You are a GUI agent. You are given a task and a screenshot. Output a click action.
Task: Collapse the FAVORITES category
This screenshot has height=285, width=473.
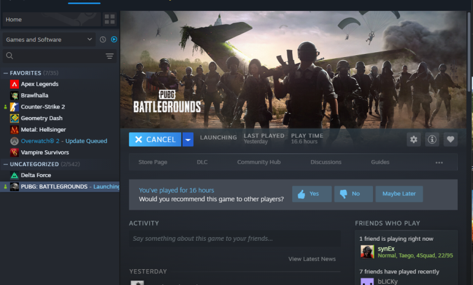tap(5, 73)
